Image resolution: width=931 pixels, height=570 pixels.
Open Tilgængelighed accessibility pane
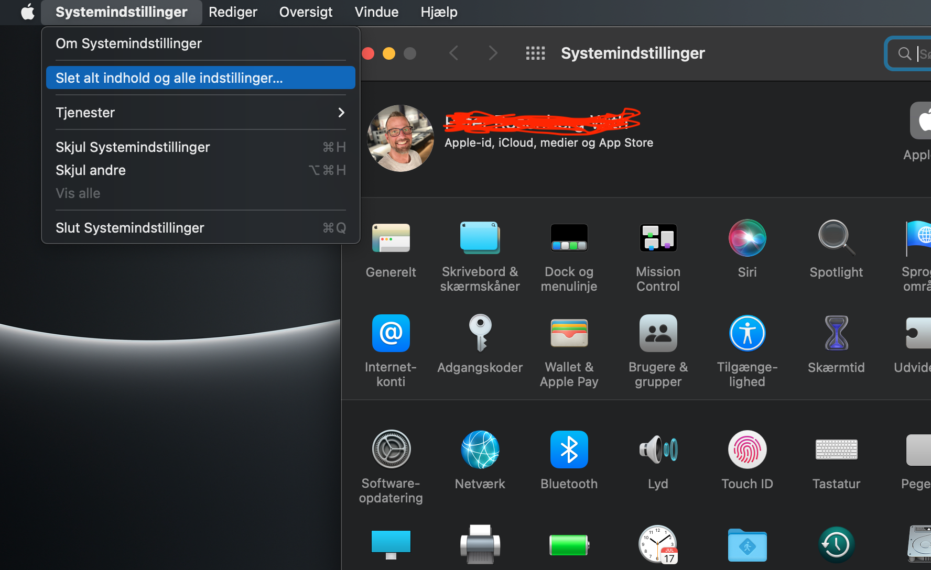[747, 333]
